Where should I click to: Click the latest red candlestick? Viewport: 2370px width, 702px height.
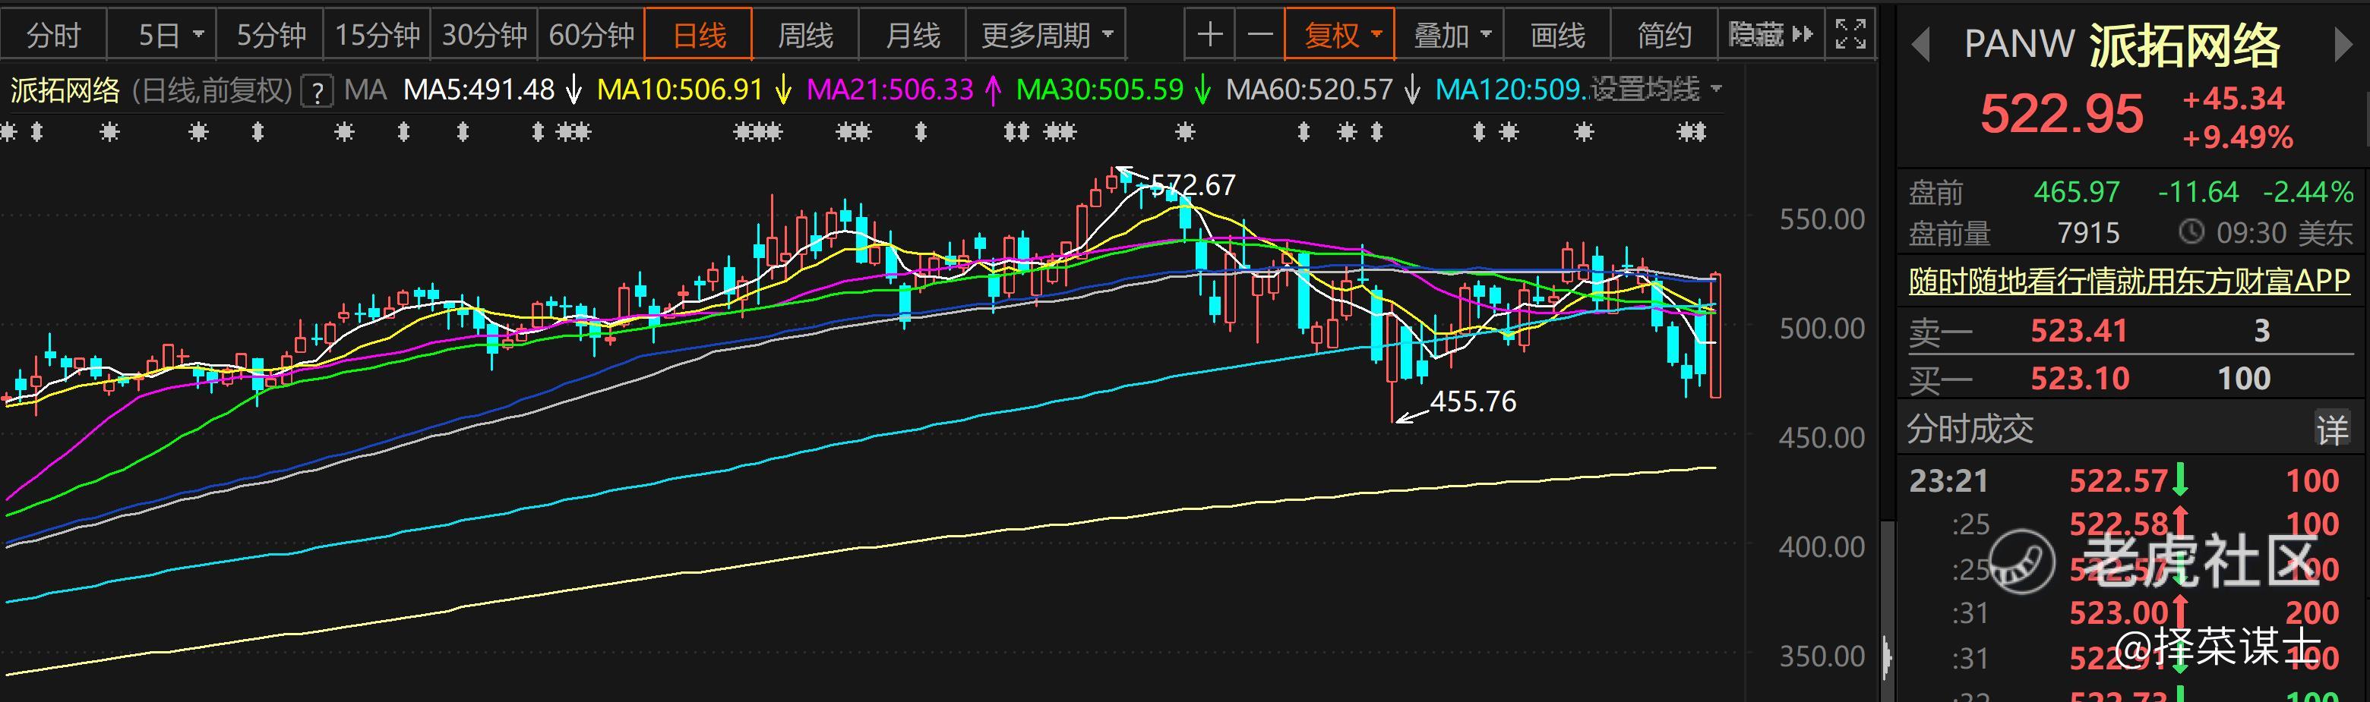1716,335
